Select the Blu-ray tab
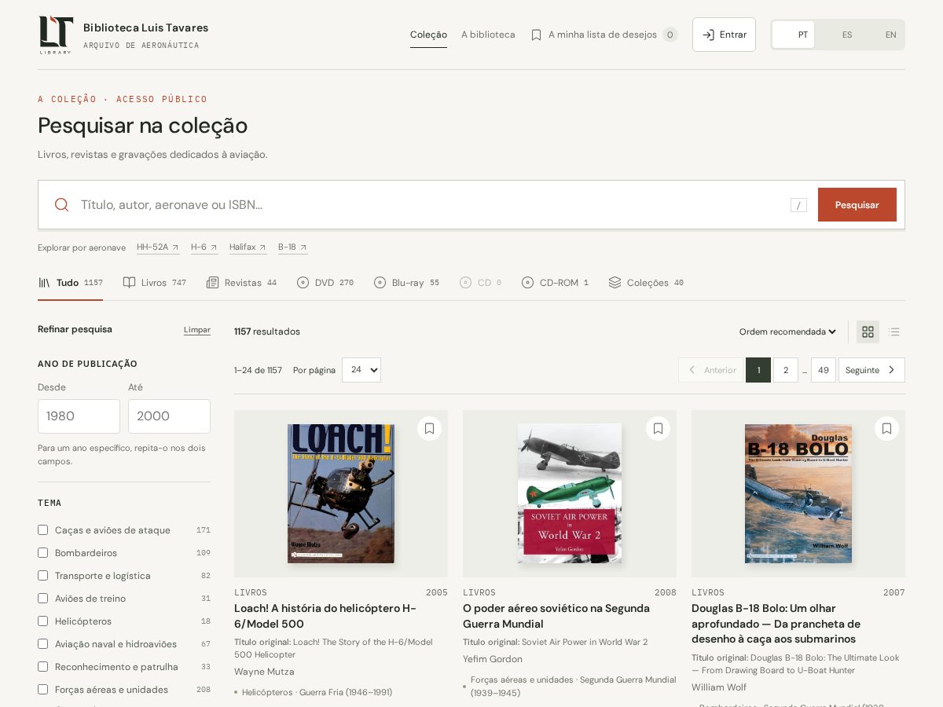Image resolution: width=943 pixels, height=707 pixels. 406,283
